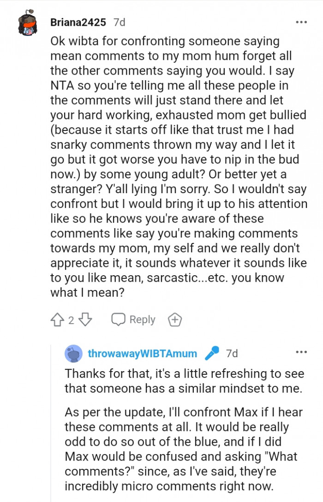
Task: Open awards with the pentagon plus icon
Action: [x=174, y=319]
